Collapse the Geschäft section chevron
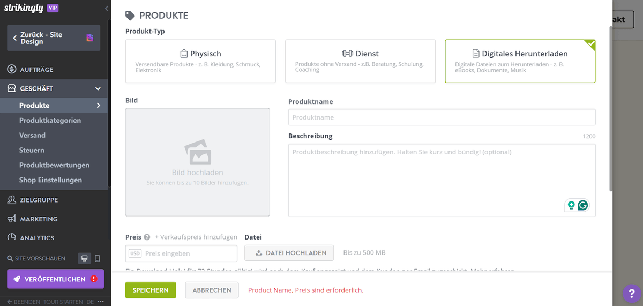The image size is (643, 306). coord(98,88)
